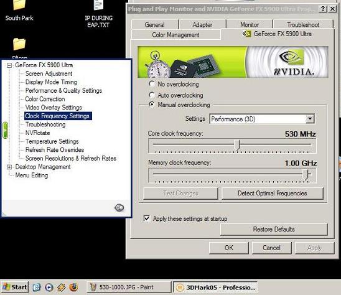Open the Troubleshoot tab

(x=303, y=25)
